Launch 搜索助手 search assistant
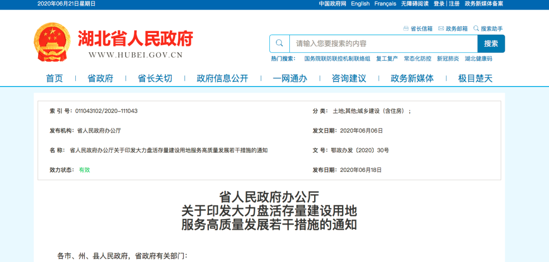The image size is (549, 262). pos(488,28)
